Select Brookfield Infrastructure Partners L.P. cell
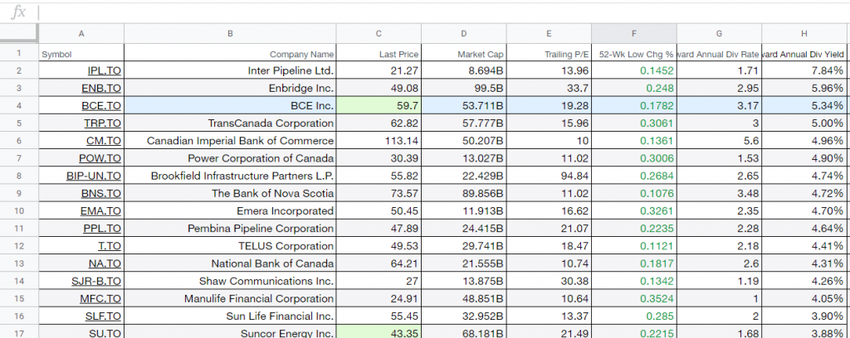 point(230,176)
